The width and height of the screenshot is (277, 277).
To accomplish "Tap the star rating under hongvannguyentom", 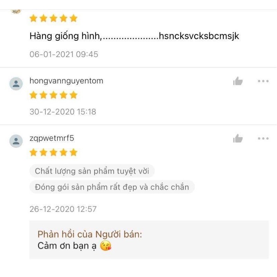I will click(x=54, y=95).
